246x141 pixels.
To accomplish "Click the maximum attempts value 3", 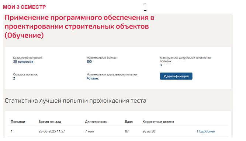I will click(161, 65).
